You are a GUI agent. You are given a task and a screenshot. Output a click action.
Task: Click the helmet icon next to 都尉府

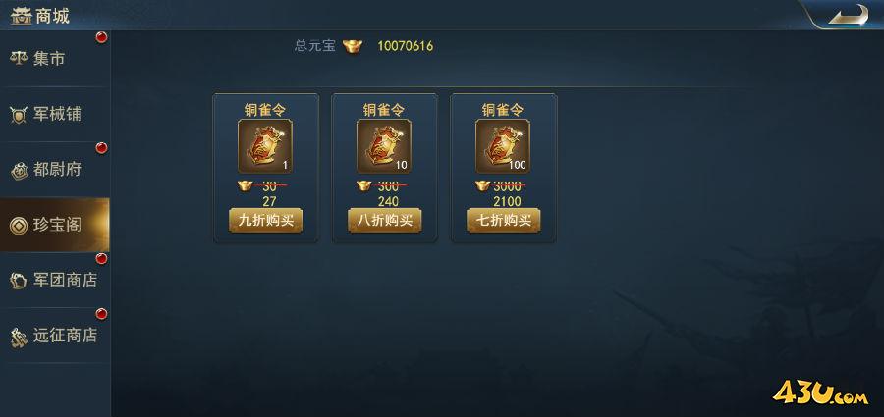[19, 170]
